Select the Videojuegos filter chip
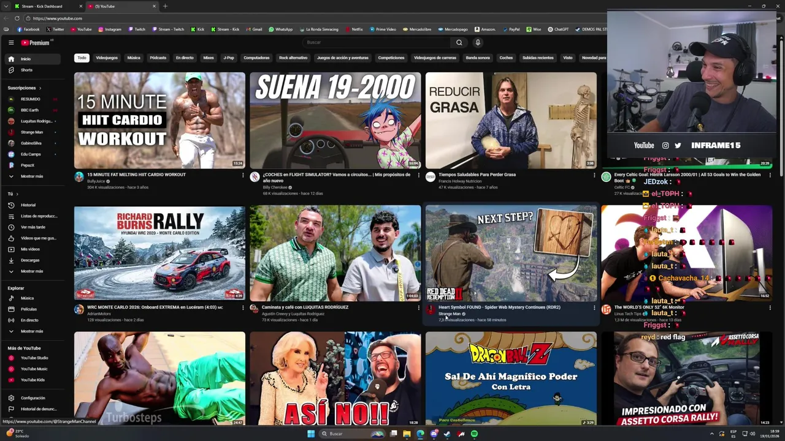Image resolution: width=785 pixels, height=441 pixels. [107, 58]
